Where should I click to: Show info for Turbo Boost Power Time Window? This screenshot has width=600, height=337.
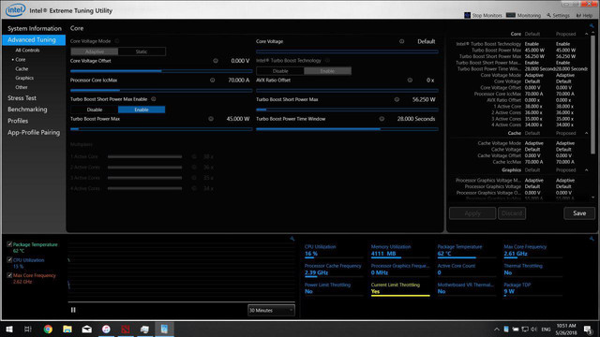pos(382,119)
